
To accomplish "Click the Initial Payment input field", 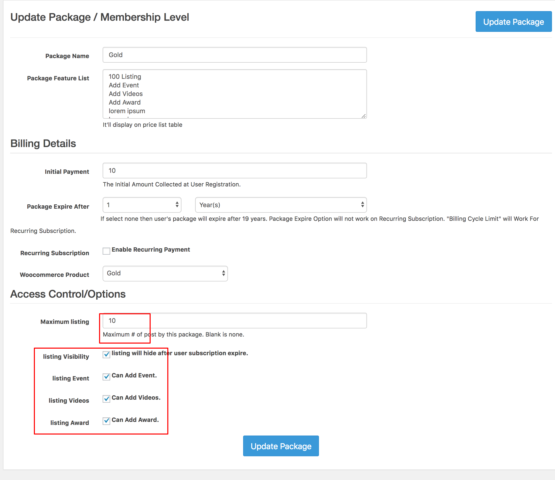I will pyautogui.click(x=235, y=171).
